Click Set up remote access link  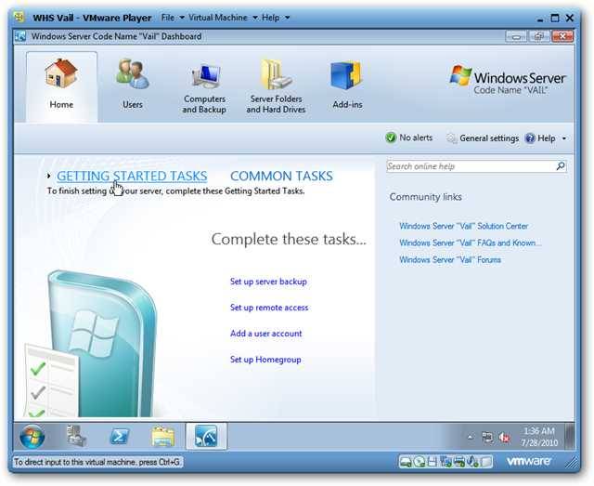pyautogui.click(x=269, y=308)
